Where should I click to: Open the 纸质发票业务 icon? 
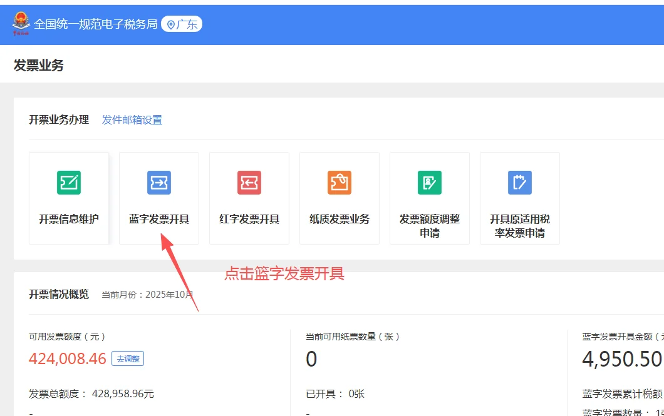(339, 197)
